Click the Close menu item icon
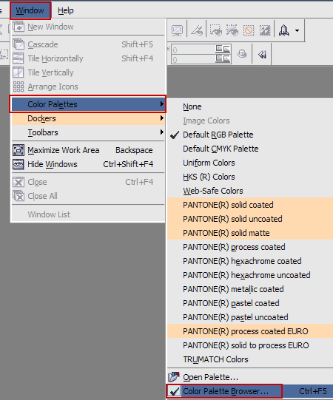 coord(18,182)
